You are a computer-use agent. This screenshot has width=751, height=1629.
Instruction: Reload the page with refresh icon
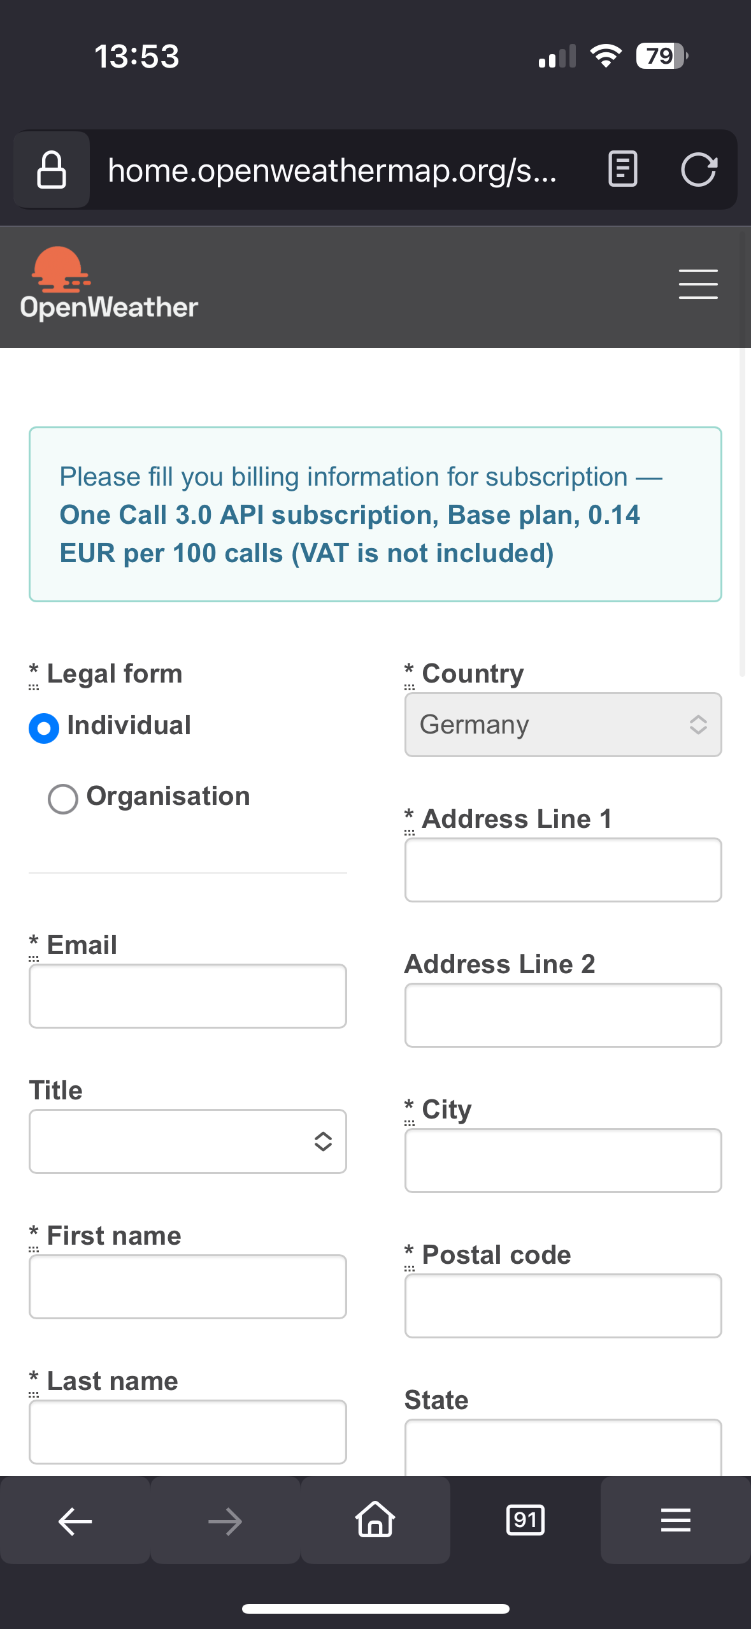(x=698, y=170)
